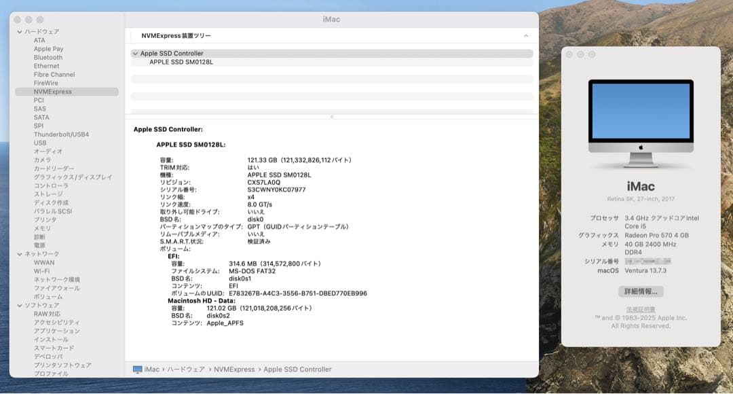This screenshot has height=394, width=733.
Task: Collapse the NVMExpress装置ツリー section with its chevron
Action: coord(525,35)
